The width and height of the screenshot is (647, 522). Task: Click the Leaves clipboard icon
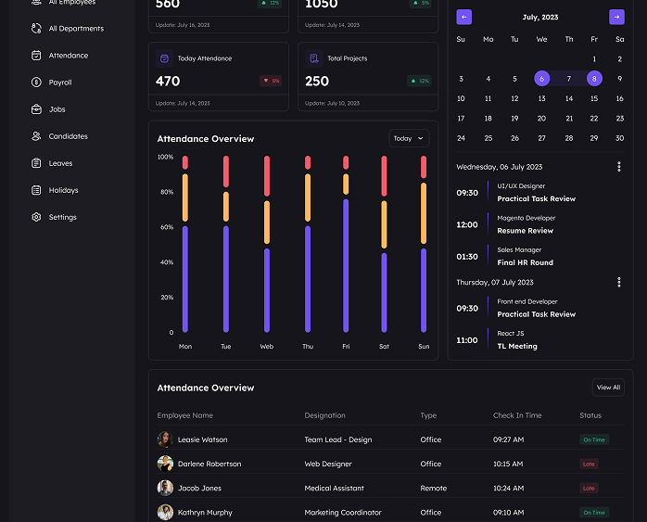point(36,163)
